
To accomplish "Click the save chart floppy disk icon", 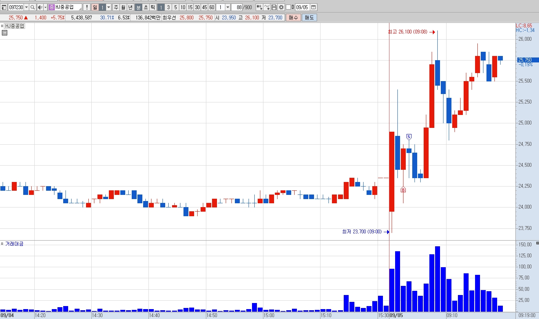I will tap(274, 7).
